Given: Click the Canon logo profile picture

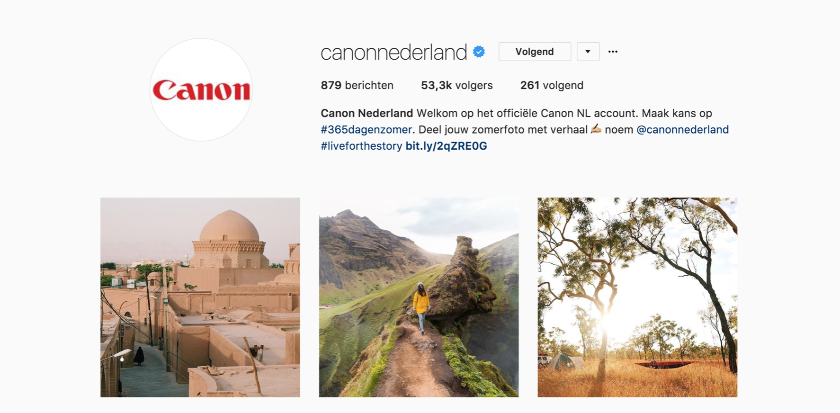Looking at the screenshot, I should click(x=201, y=90).
